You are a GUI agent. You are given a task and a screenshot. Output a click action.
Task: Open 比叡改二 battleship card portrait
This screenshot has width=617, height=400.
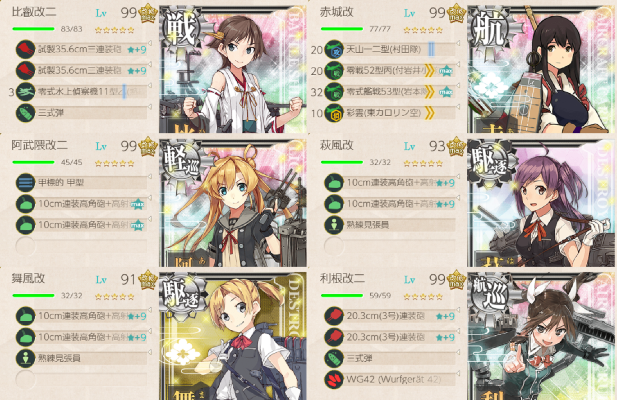click(233, 69)
